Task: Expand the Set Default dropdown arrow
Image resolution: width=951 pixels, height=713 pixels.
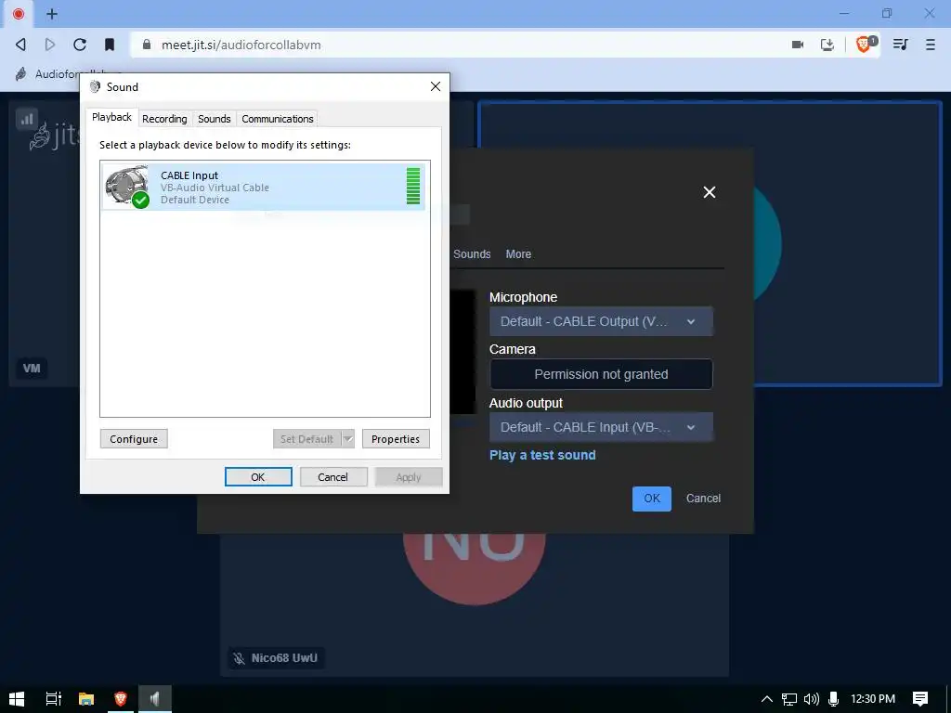Action: 348,439
